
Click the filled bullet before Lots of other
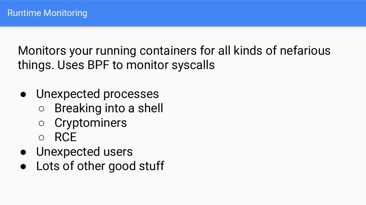click(23, 167)
